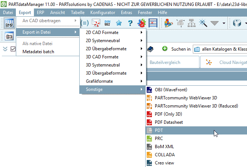
Task: Click the (≡) variables toolbar icon
Action: tap(84, 23)
